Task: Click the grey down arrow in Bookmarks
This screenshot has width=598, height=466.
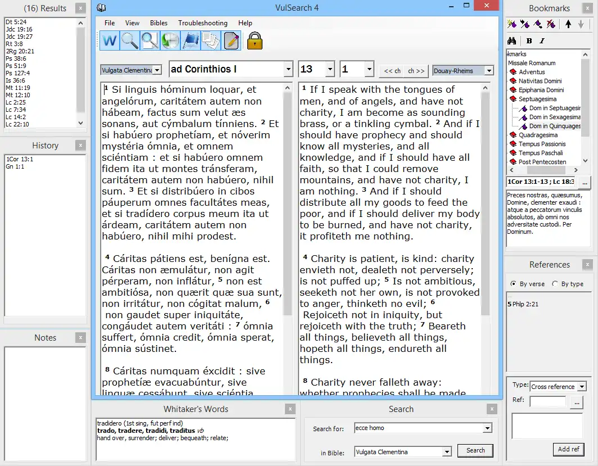Action: click(x=581, y=24)
